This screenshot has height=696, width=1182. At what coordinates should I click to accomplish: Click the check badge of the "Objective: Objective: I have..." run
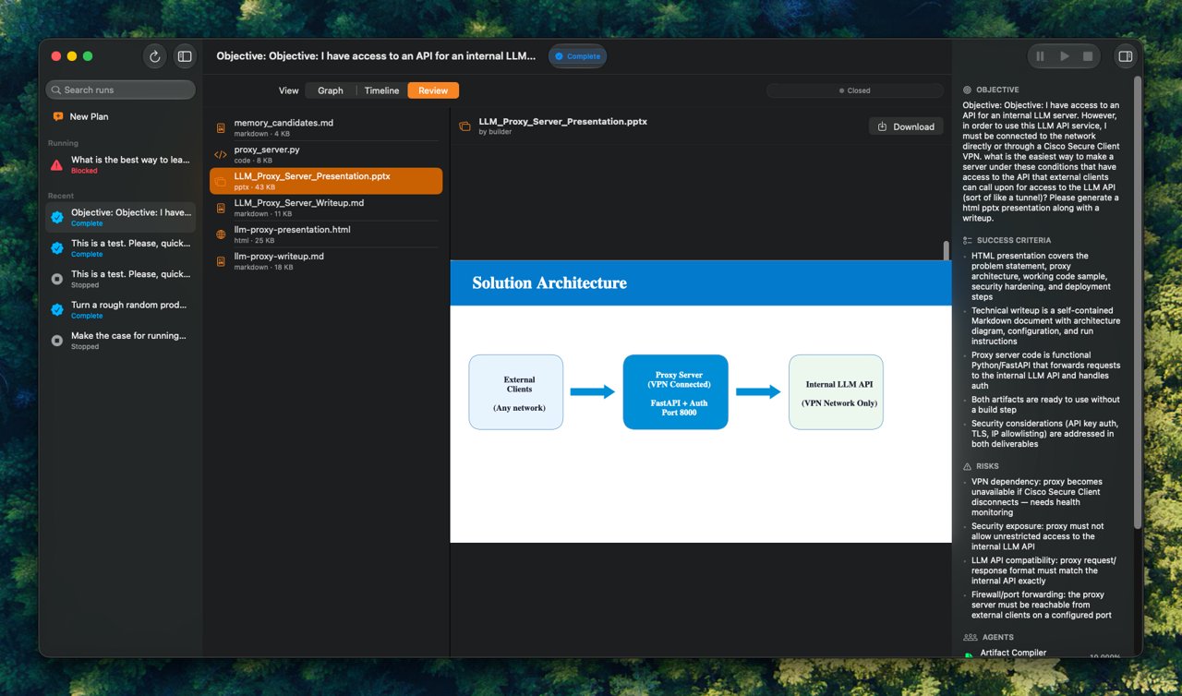point(57,218)
